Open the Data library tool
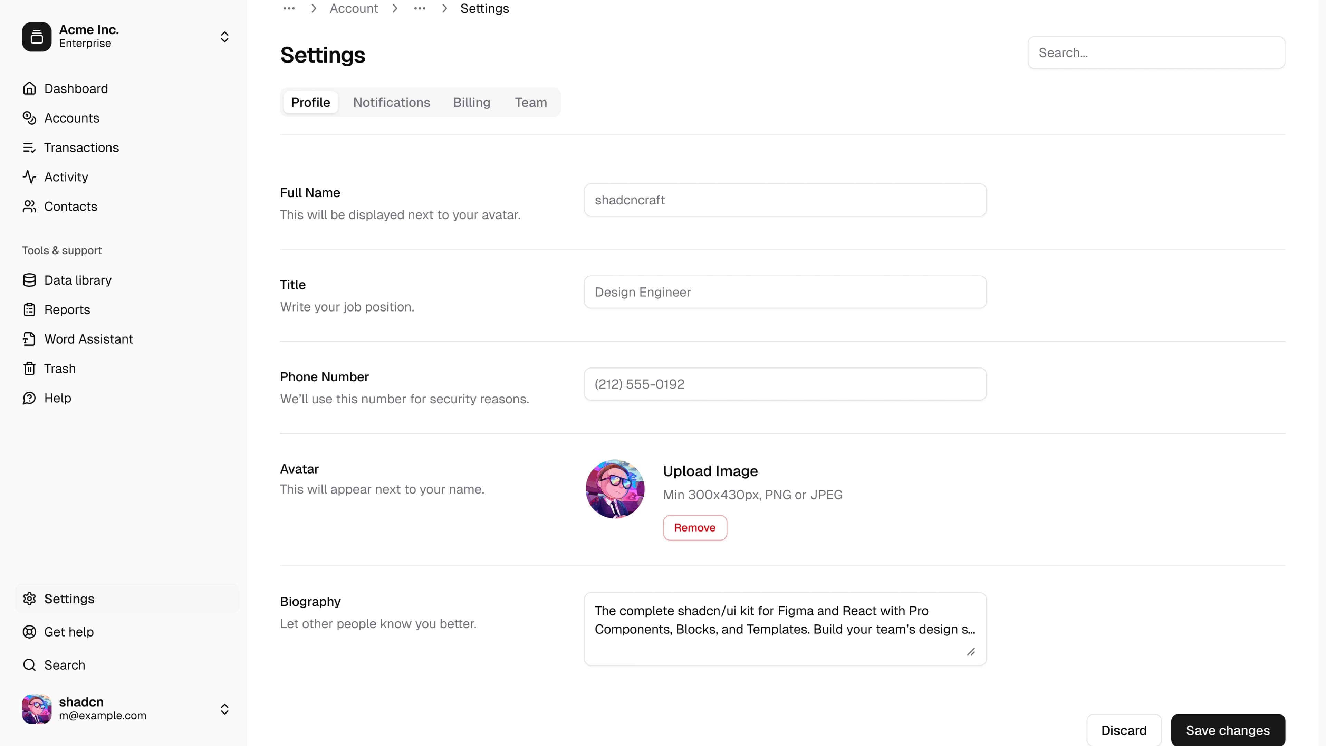 coord(78,279)
